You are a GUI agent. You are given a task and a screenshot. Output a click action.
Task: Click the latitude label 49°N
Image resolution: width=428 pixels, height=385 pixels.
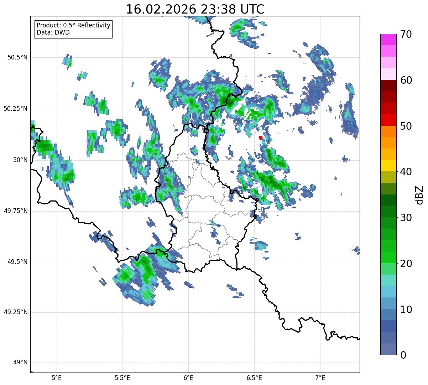[x=20, y=363]
